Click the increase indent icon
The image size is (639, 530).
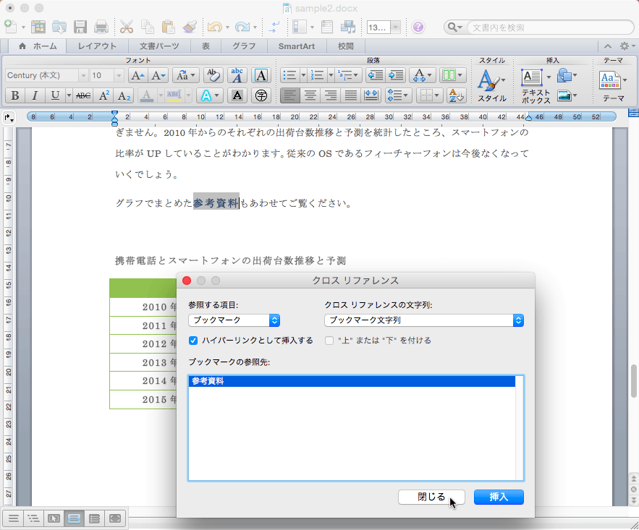tap(396, 75)
